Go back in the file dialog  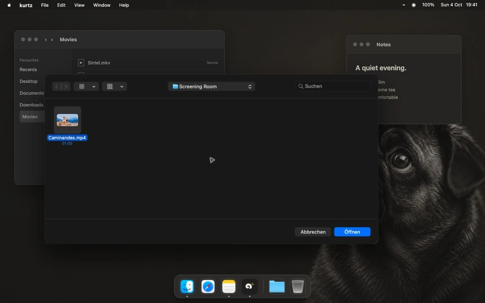56,87
